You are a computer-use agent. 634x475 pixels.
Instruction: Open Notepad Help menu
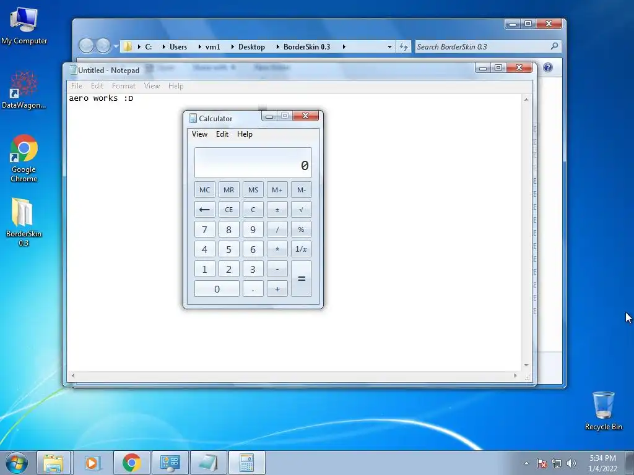(x=176, y=85)
